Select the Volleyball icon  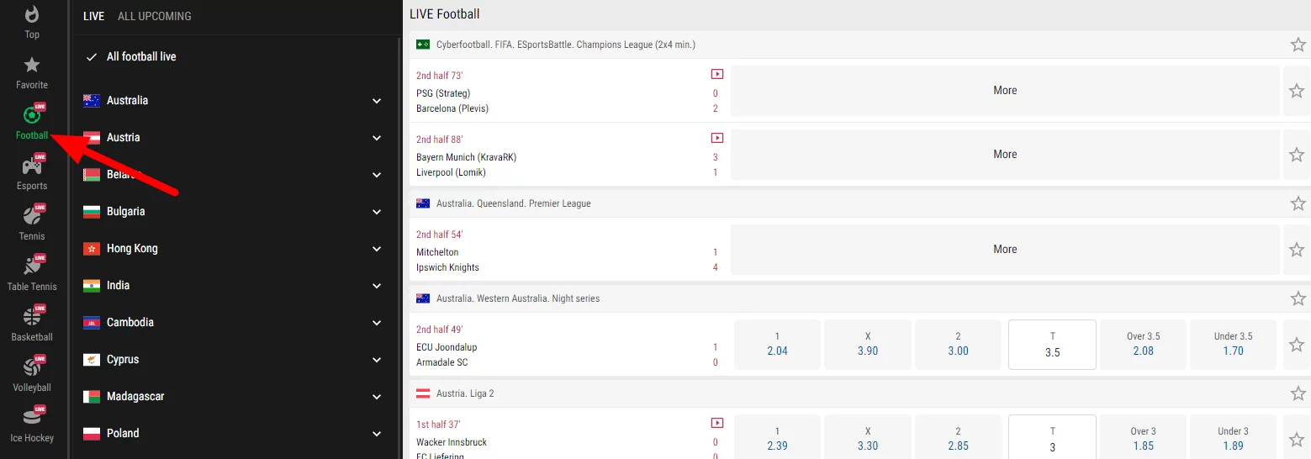(x=32, y=368)
